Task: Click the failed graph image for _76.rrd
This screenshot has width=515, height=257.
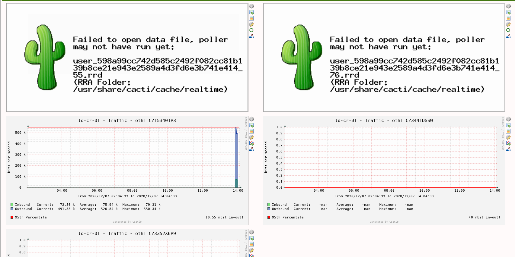Action: point(384,57)
